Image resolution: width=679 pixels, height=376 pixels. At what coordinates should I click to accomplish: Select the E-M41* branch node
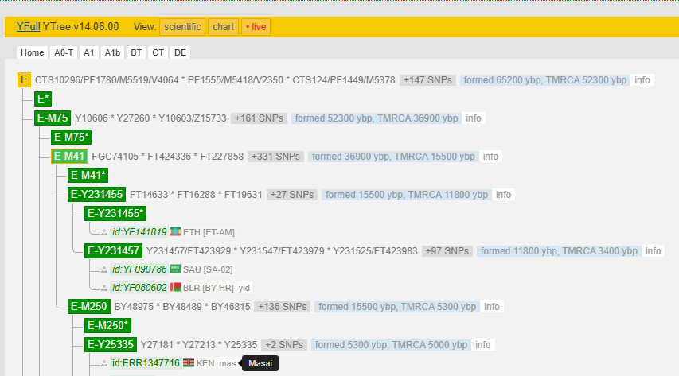point(88,175)
